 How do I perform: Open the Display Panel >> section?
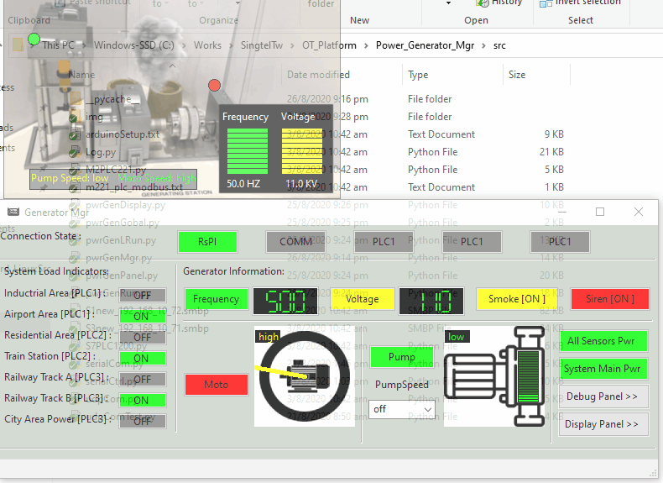tap(603, 424)
